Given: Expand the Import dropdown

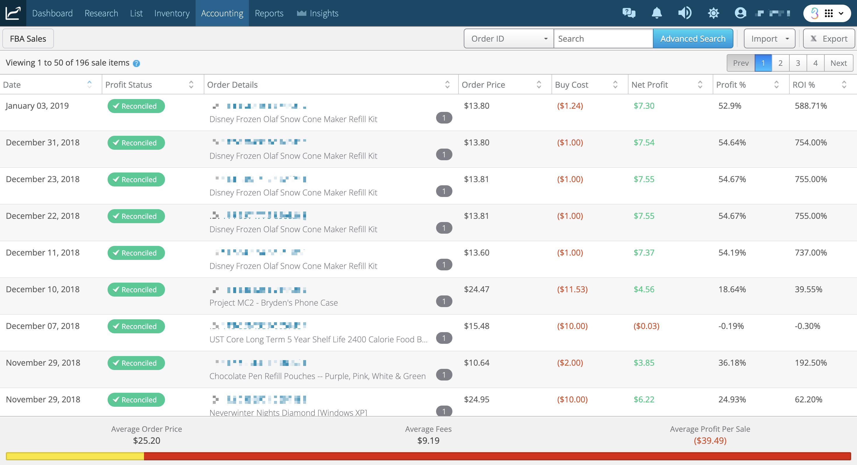Looking at the screenshot, I should pos(770,38).
